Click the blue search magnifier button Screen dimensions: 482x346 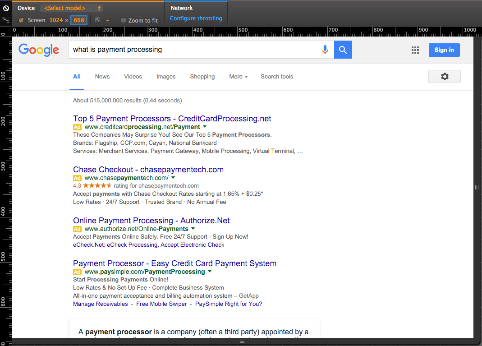tap(343, 50)
